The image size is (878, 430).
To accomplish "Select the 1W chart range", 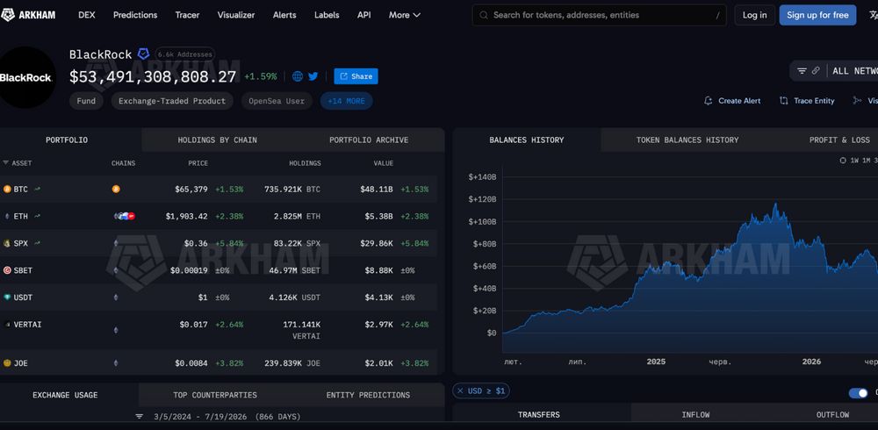I will pyautogui.click(x=854, y=160).
